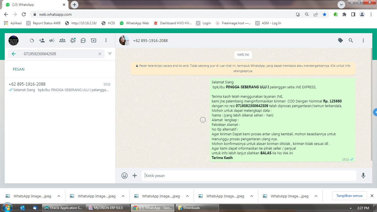Open the WhatsApp Web bookmark
The width and height of the screenshot is (377, 212).
[134, 23]
